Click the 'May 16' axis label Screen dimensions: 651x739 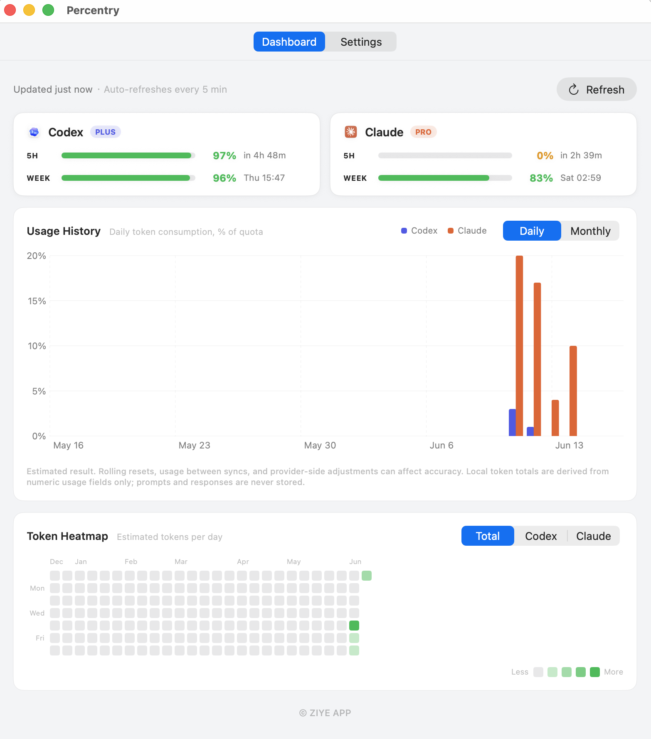pyautogui.click(x=69, y=446)
